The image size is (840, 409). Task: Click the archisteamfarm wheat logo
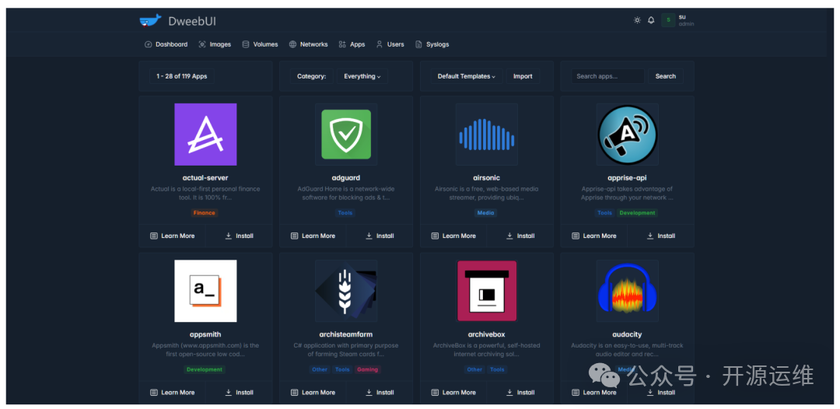pyautogui.click(x=346, y=291)
